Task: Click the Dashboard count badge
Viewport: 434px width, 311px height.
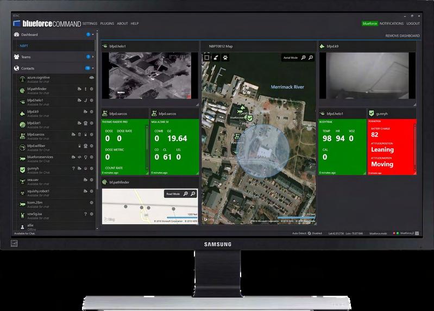Action: click(x=89, y=34)
